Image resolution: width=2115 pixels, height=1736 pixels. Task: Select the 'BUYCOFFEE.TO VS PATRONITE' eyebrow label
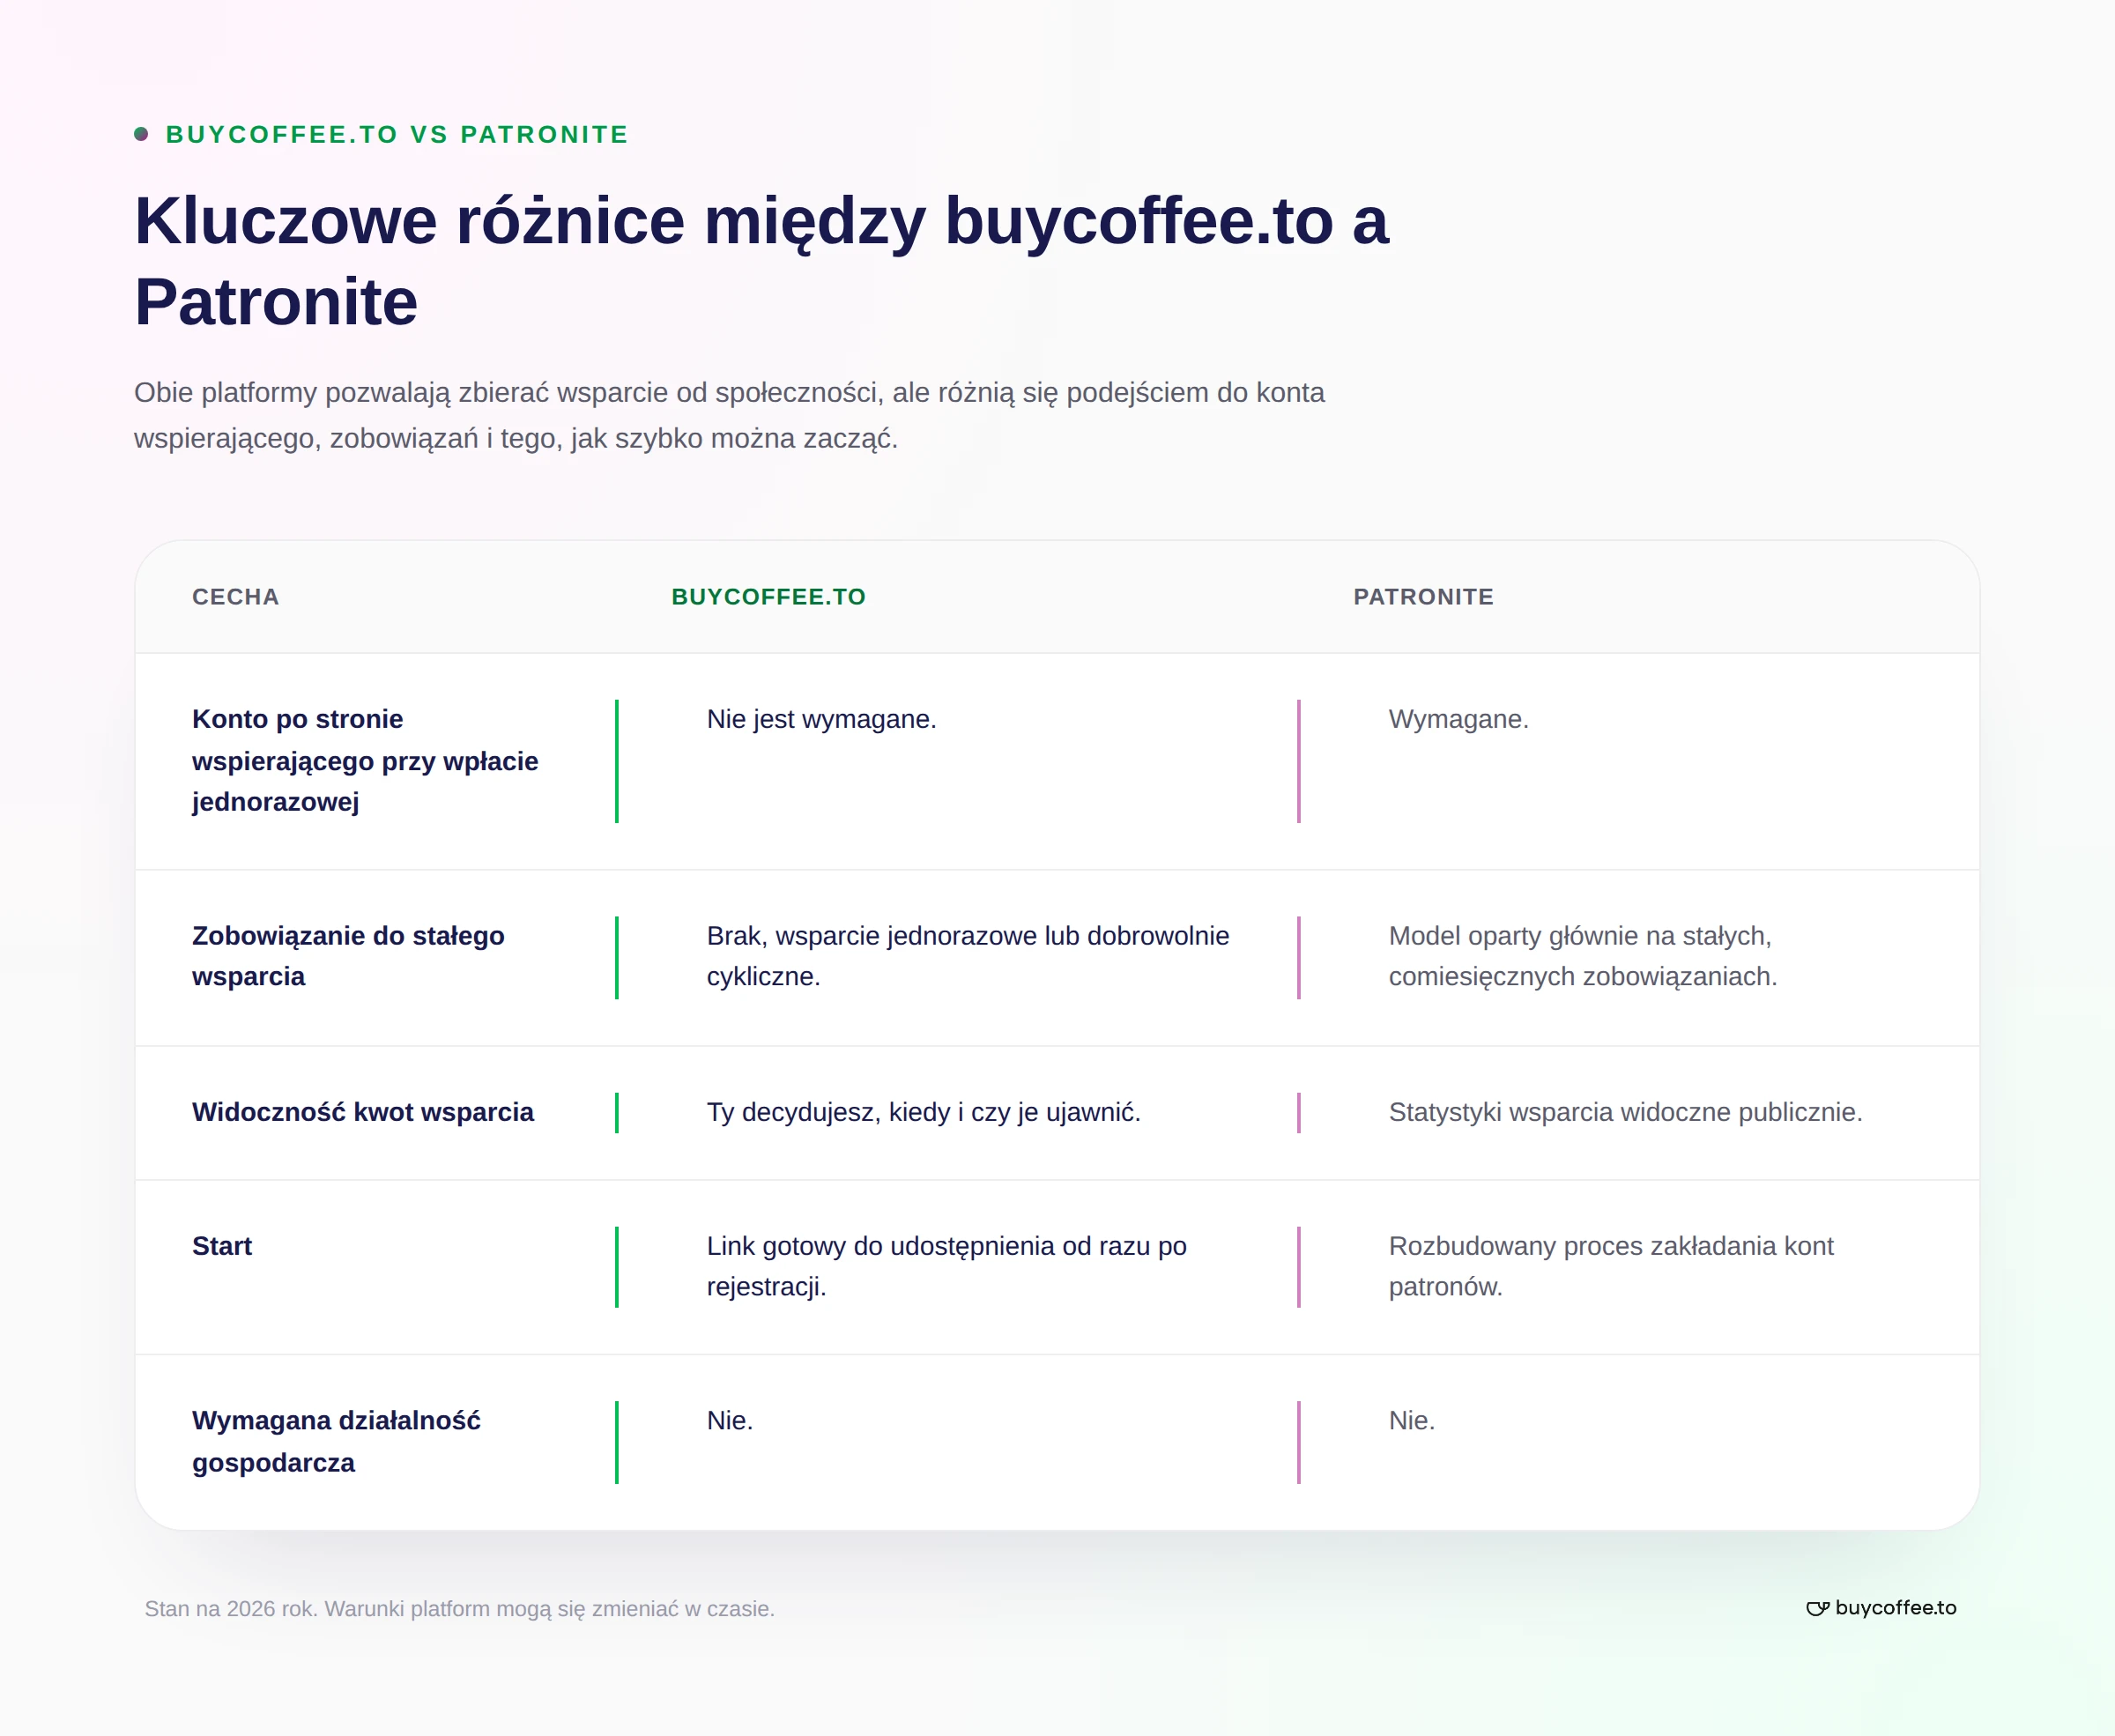click(397, 134)
